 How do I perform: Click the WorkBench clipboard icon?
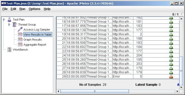[10, 50]
